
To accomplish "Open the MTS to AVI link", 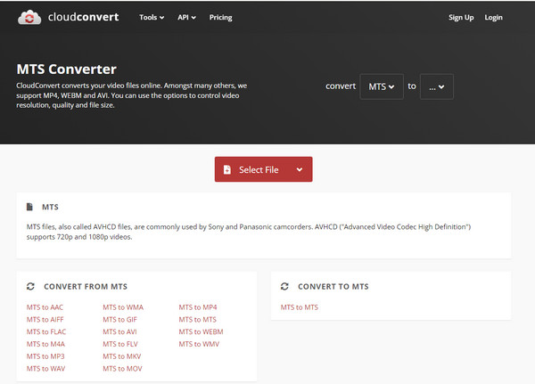I will click(119, 331).
